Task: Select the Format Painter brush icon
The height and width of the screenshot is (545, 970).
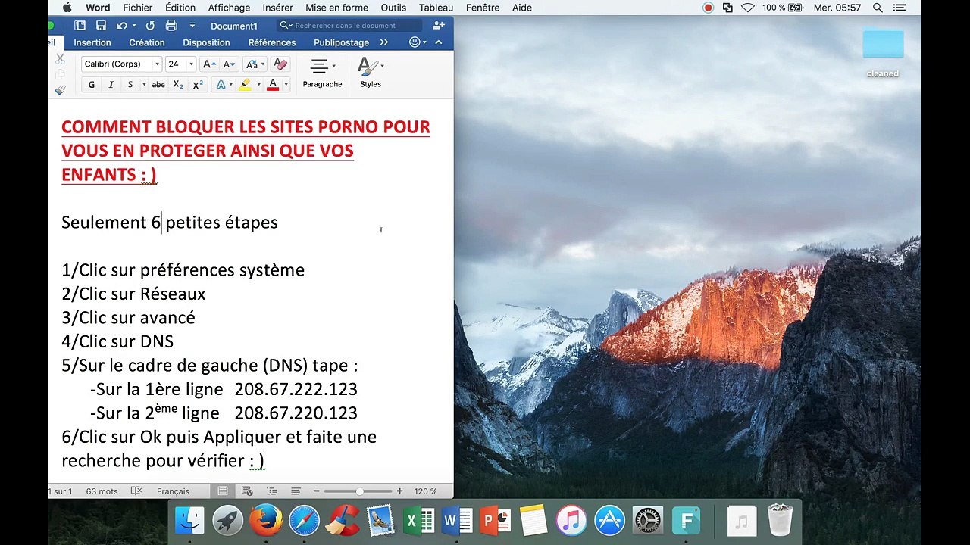Action: click(x=60, y=90)
